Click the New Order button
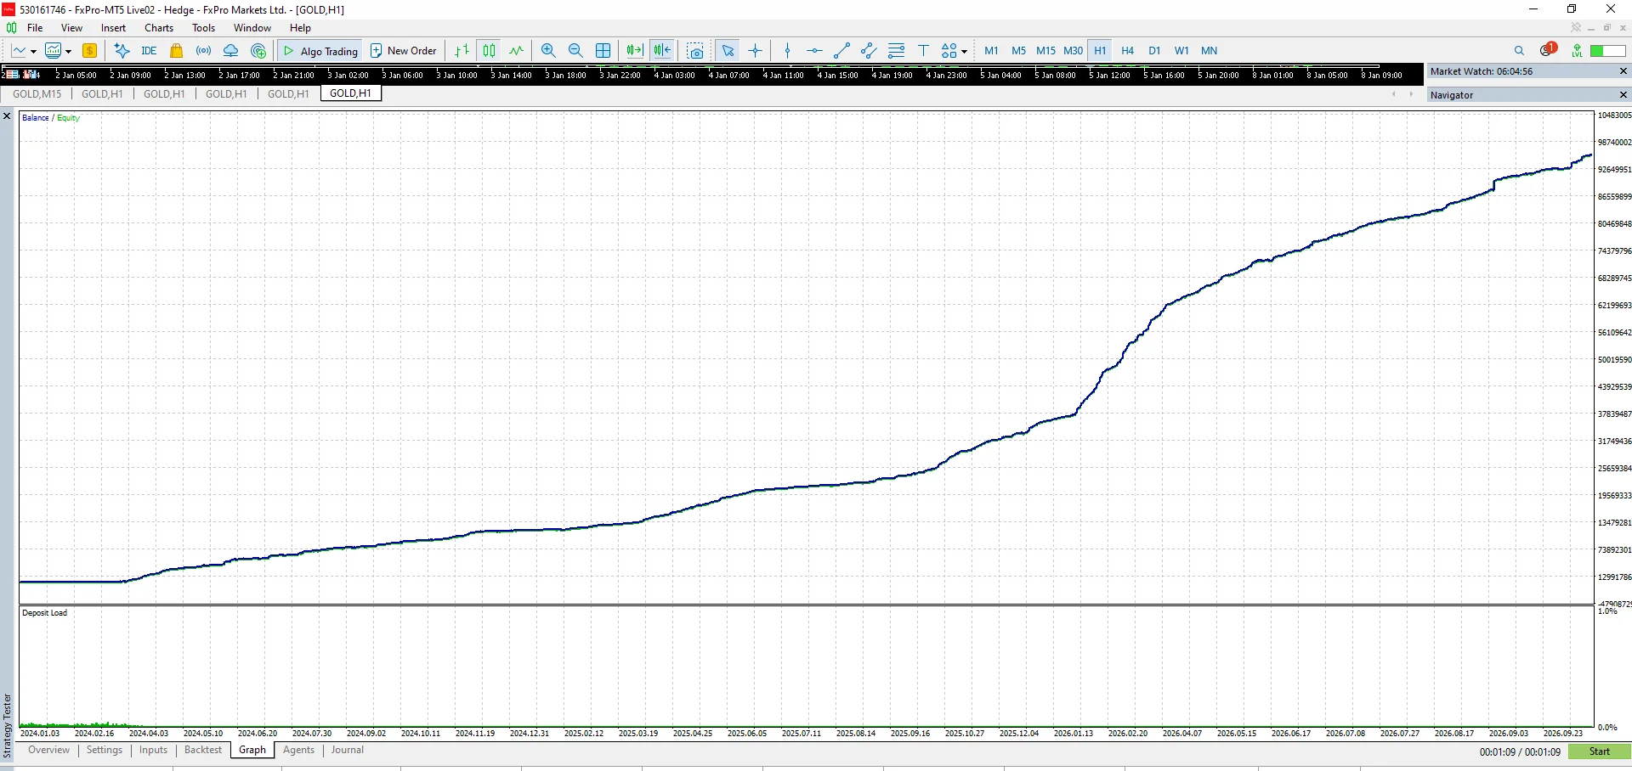The height and width of the screenshot is (771, 1632). tap(404, 51)
